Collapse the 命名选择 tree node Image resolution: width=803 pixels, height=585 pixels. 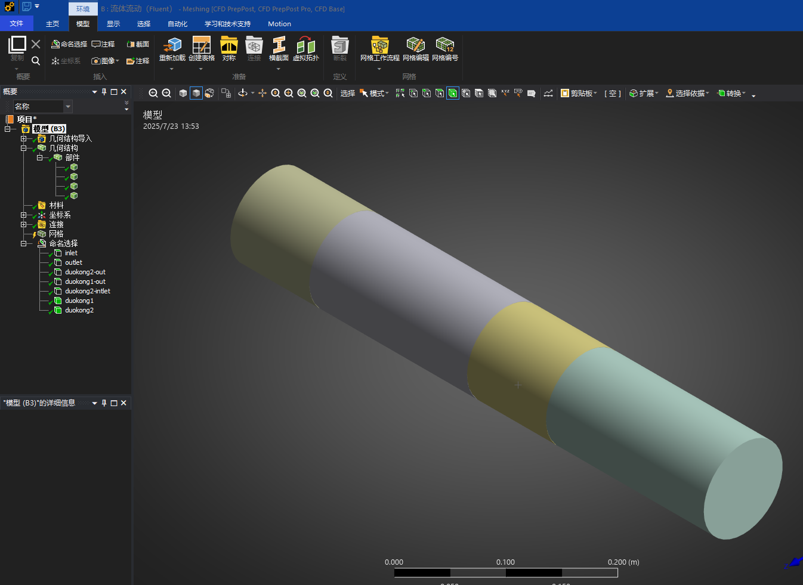[24, 243]
